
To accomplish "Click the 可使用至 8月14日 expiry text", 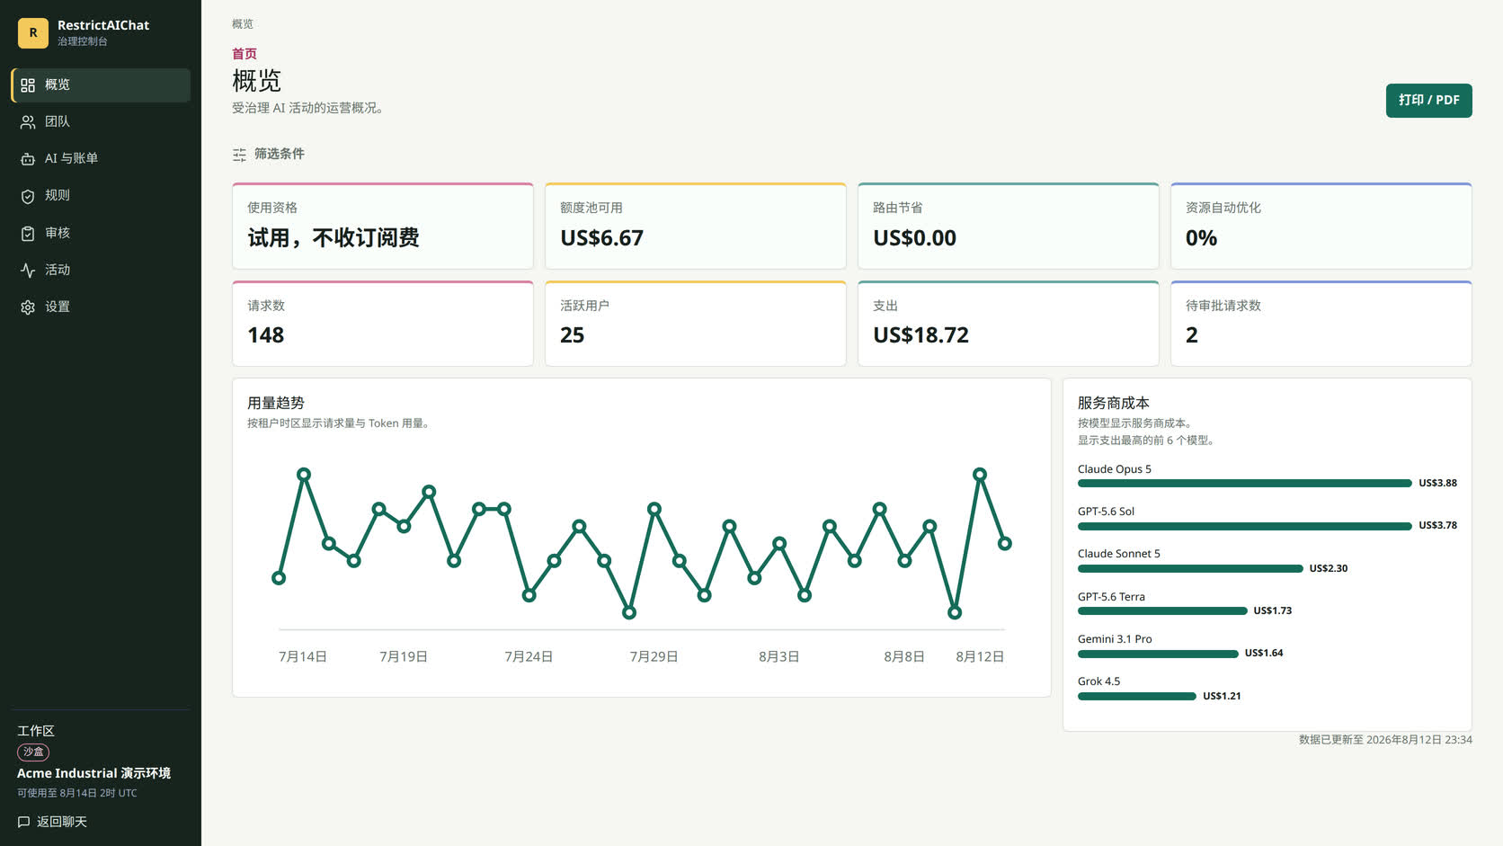I will click(x=77, y=793).
